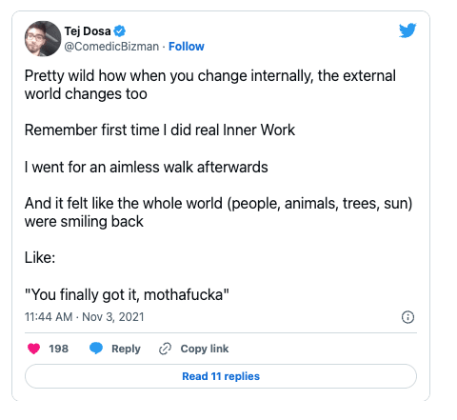The width and height of the screenshot is (457, 420).
Task: Click the "Remember first time" line
Action: pos(160,130)
